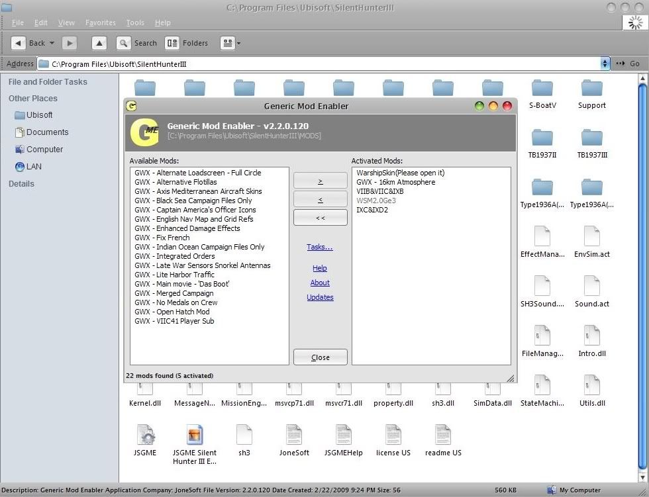The image size is (649, 497).
Task: Select the sh3 file icon
Action: pos(244,435)
